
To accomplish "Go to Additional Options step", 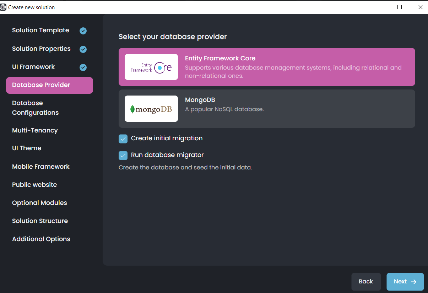I will pos(41,239).
